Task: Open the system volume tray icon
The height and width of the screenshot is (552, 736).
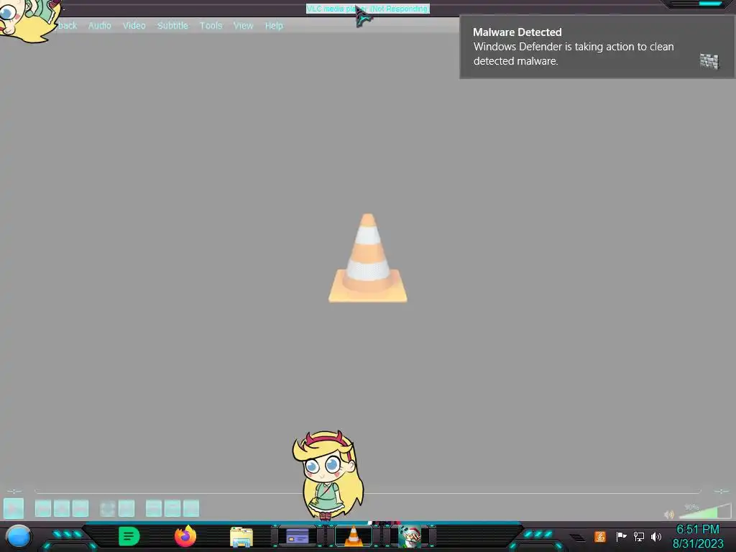Action: pos(656,536)
